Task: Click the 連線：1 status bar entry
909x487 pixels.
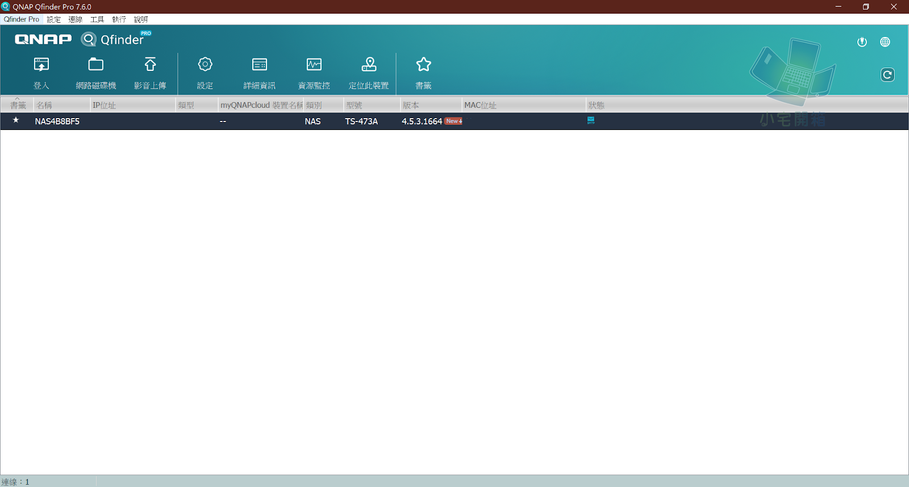Action: tap(15, 481)
